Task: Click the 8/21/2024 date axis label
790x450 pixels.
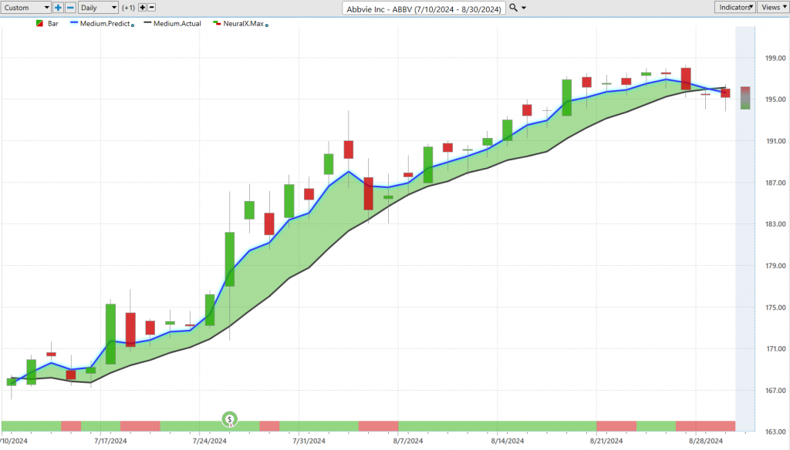Action: point(606,441)
